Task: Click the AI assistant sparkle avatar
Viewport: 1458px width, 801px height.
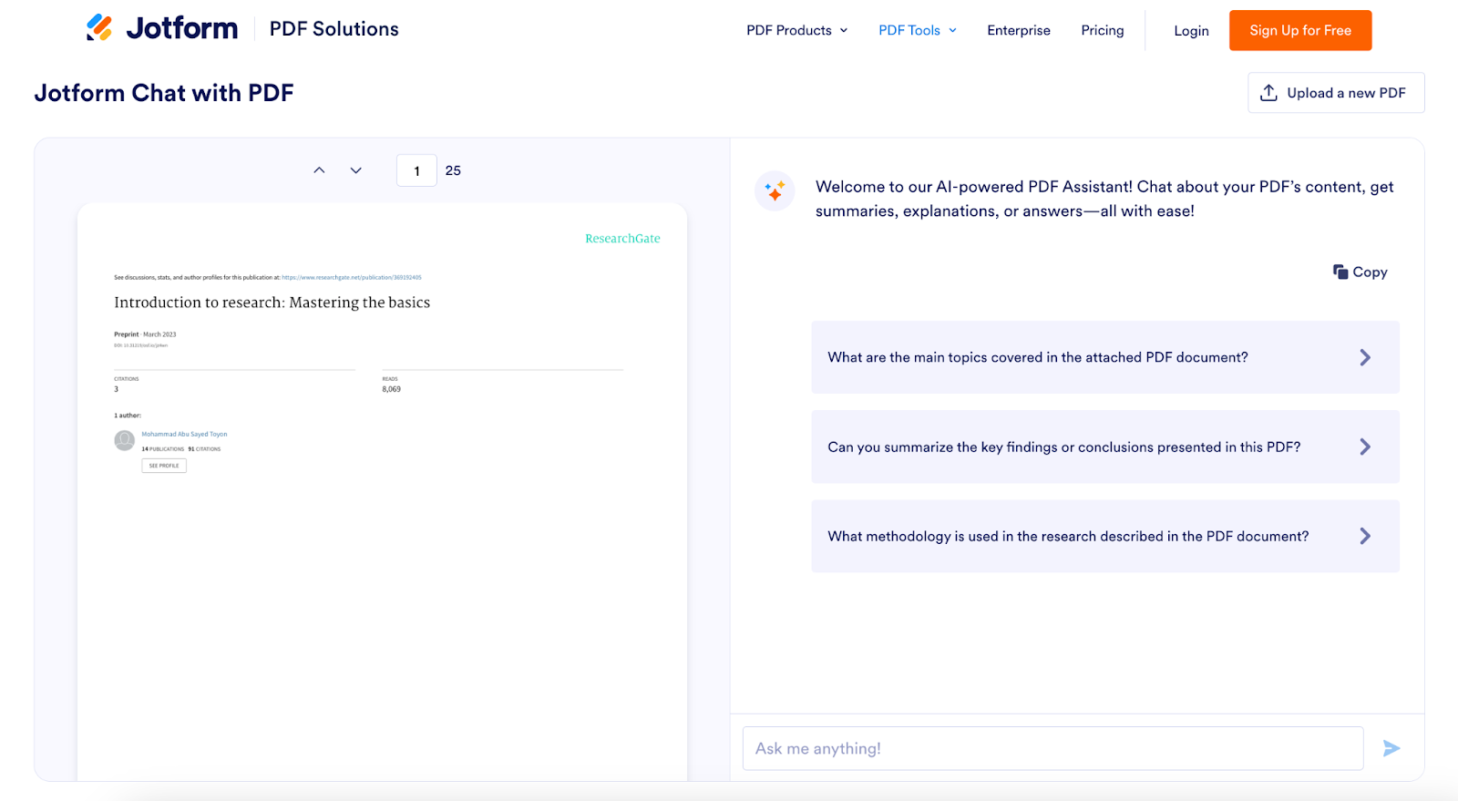Action: tap(775, 191)
